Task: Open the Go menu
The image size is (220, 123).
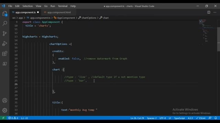Action: (x=46, y=6)
